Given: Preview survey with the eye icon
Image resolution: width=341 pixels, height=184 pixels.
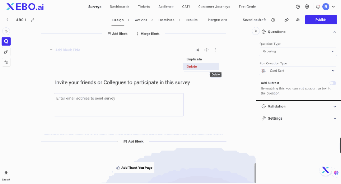Looking at the screenshot, I should (298, 20).
